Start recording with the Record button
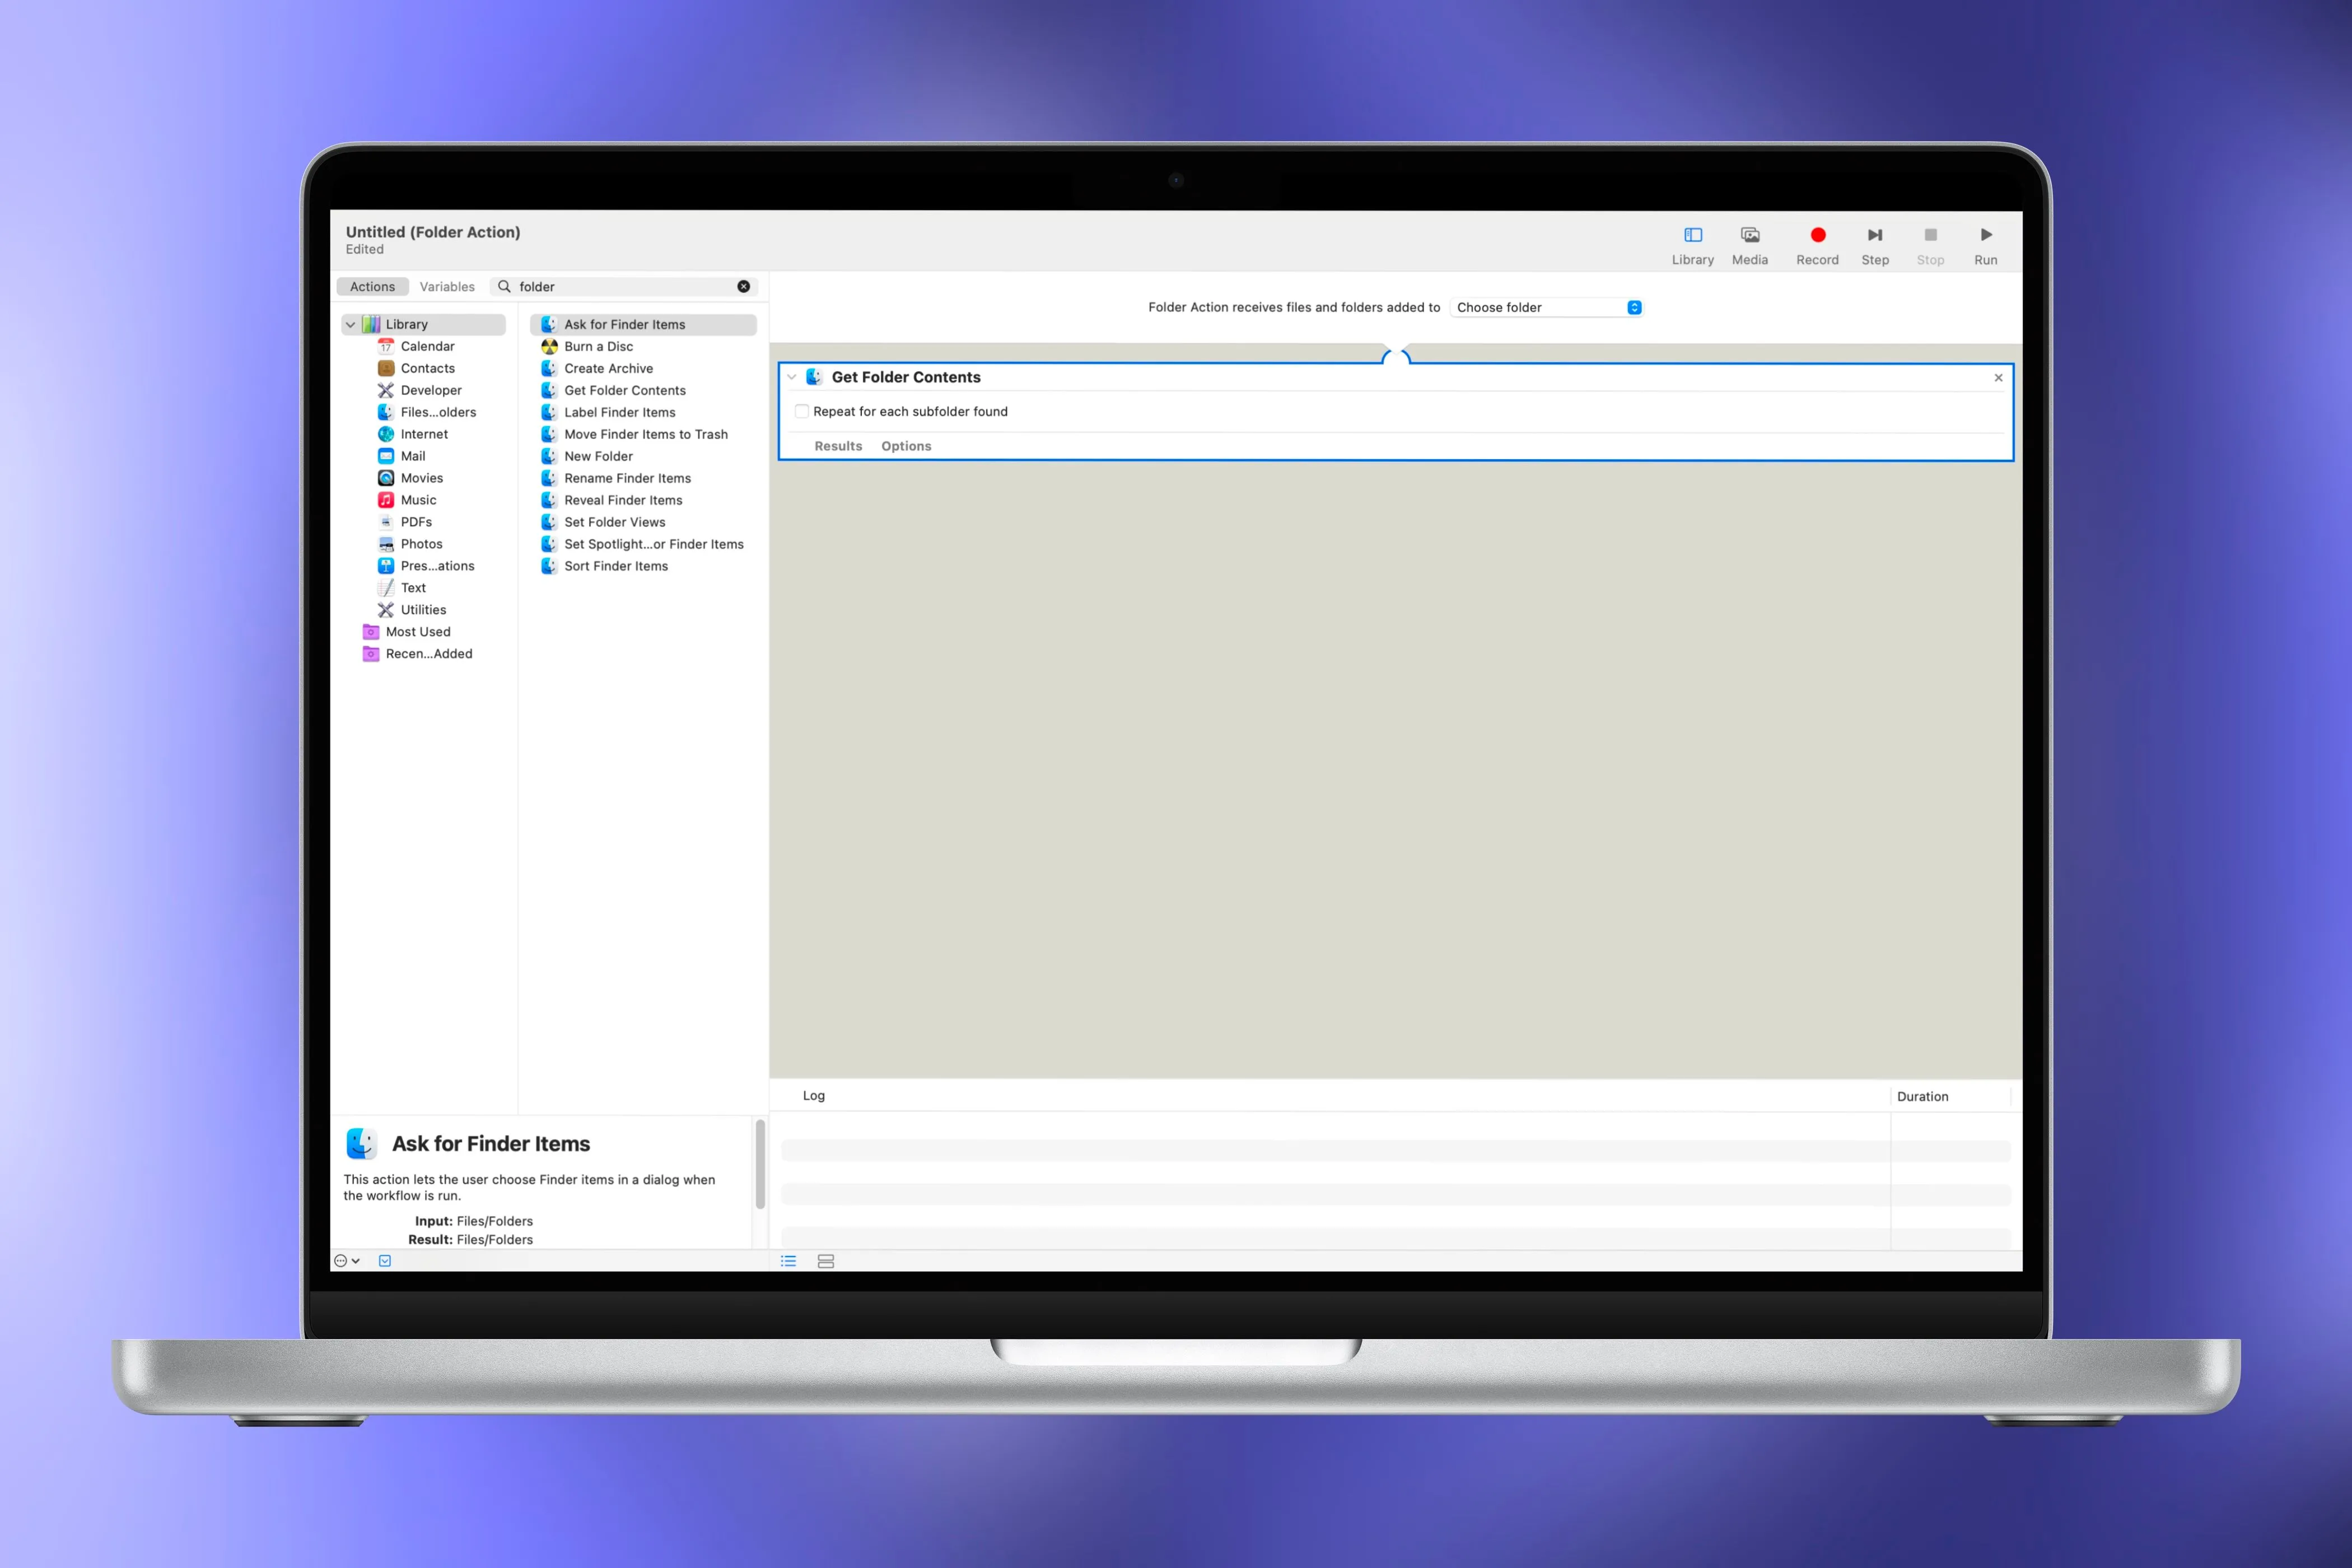The width and height of the screenshot is (2352, 1568). click(1817, 243)
